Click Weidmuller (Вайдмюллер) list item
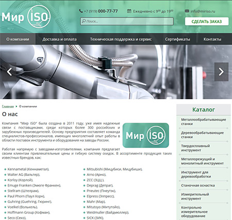This screenshot has width=232, height=220. pyautogui.click(x=108, y=212)
